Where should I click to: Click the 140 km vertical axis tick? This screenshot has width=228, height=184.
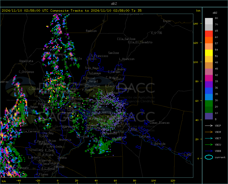tap(196, 24)
